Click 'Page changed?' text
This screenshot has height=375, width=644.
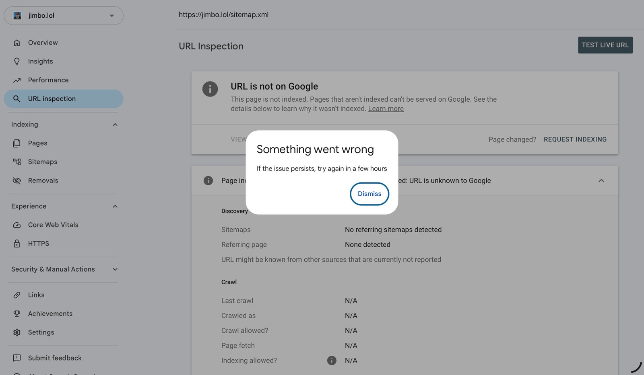click(x=512, y=139)
